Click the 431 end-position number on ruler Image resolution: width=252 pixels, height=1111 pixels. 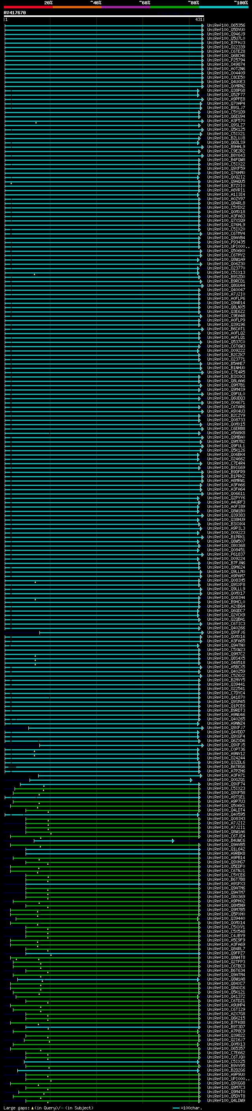[x=198, y=19]
